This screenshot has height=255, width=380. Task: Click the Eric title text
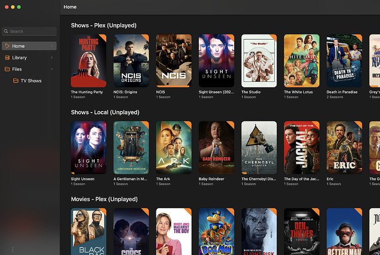330,179
